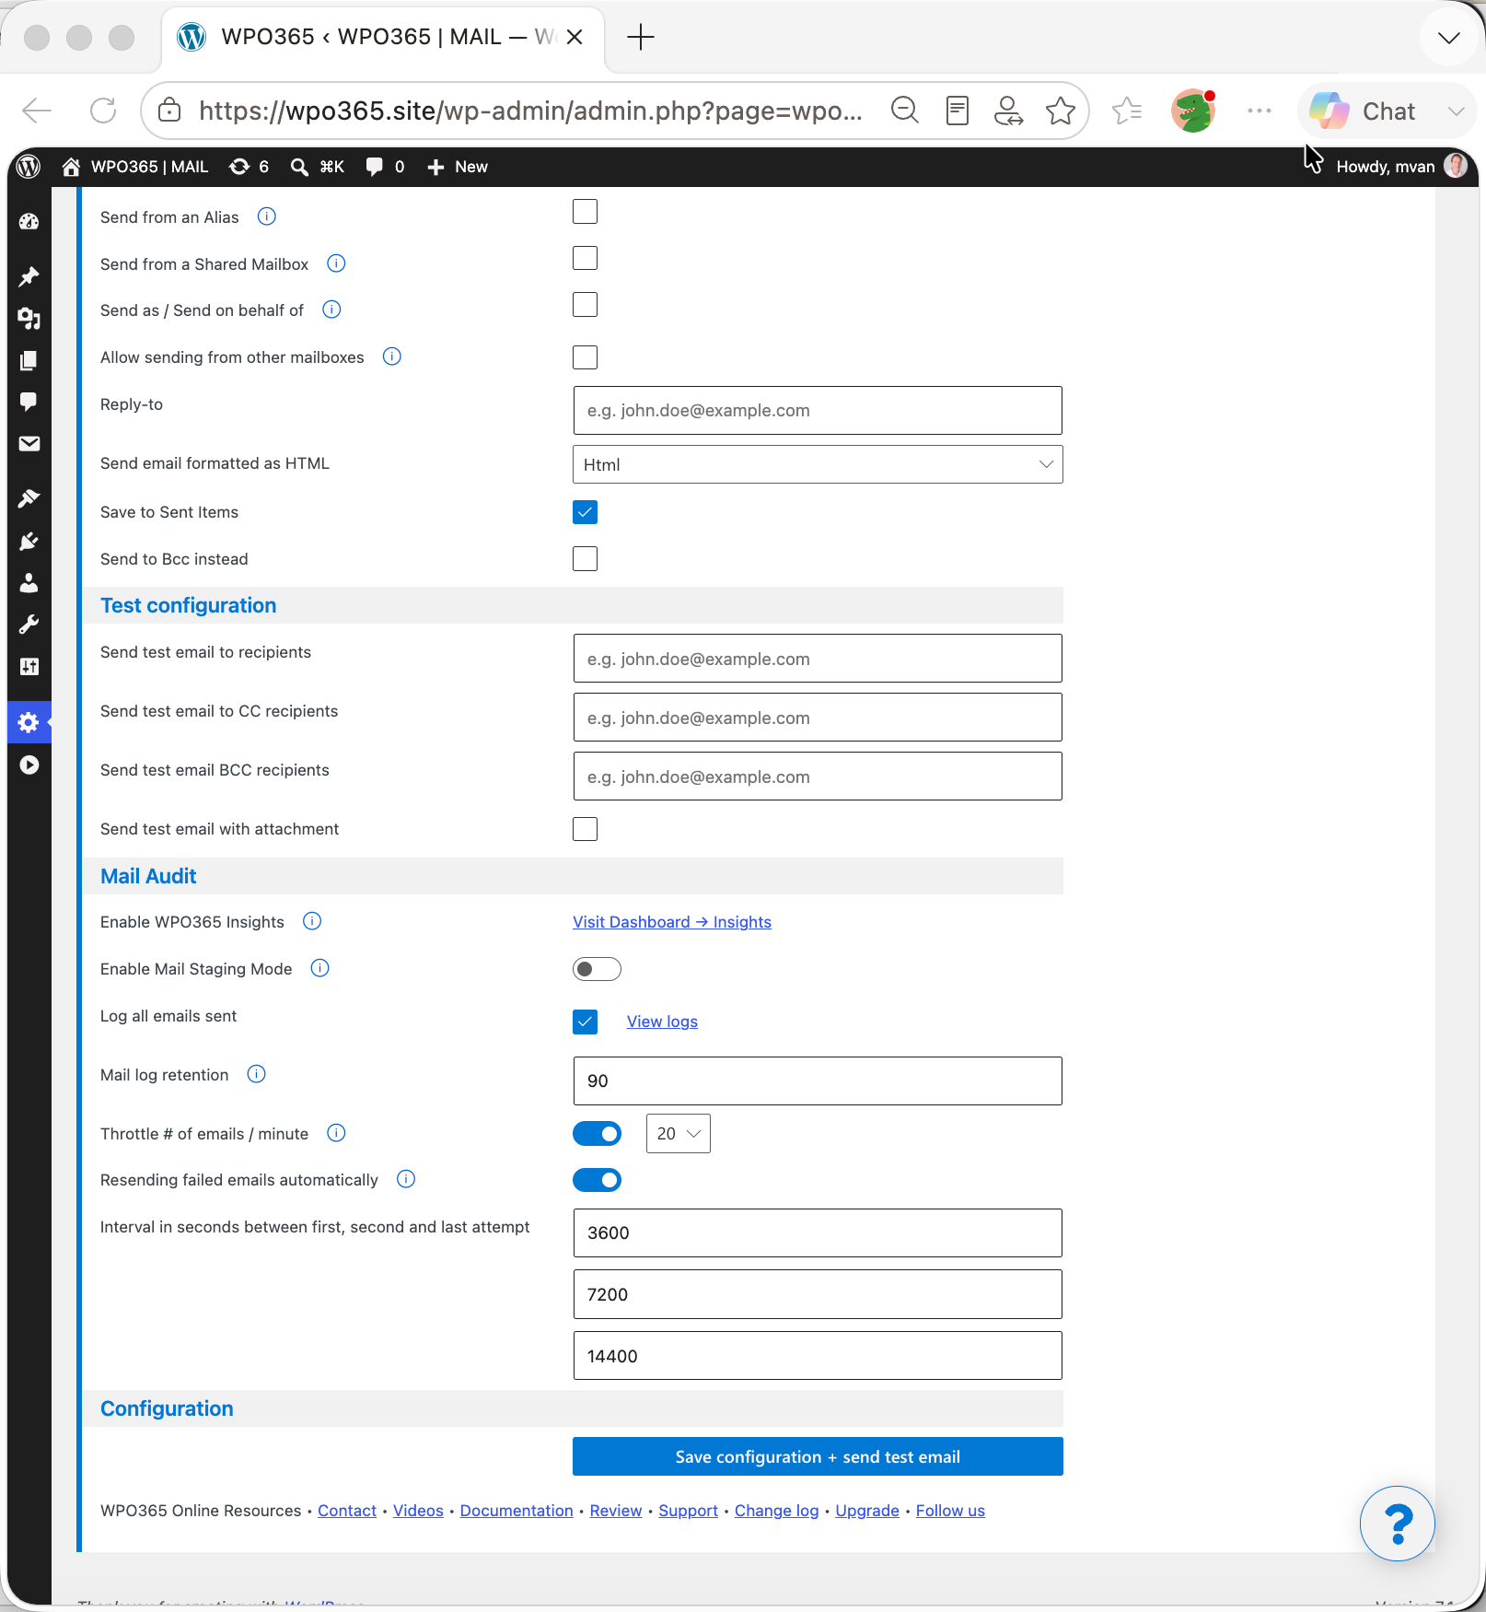Open the Change log link
The height and width of the screenshot is (1612, 1486).
point(776,1511)
